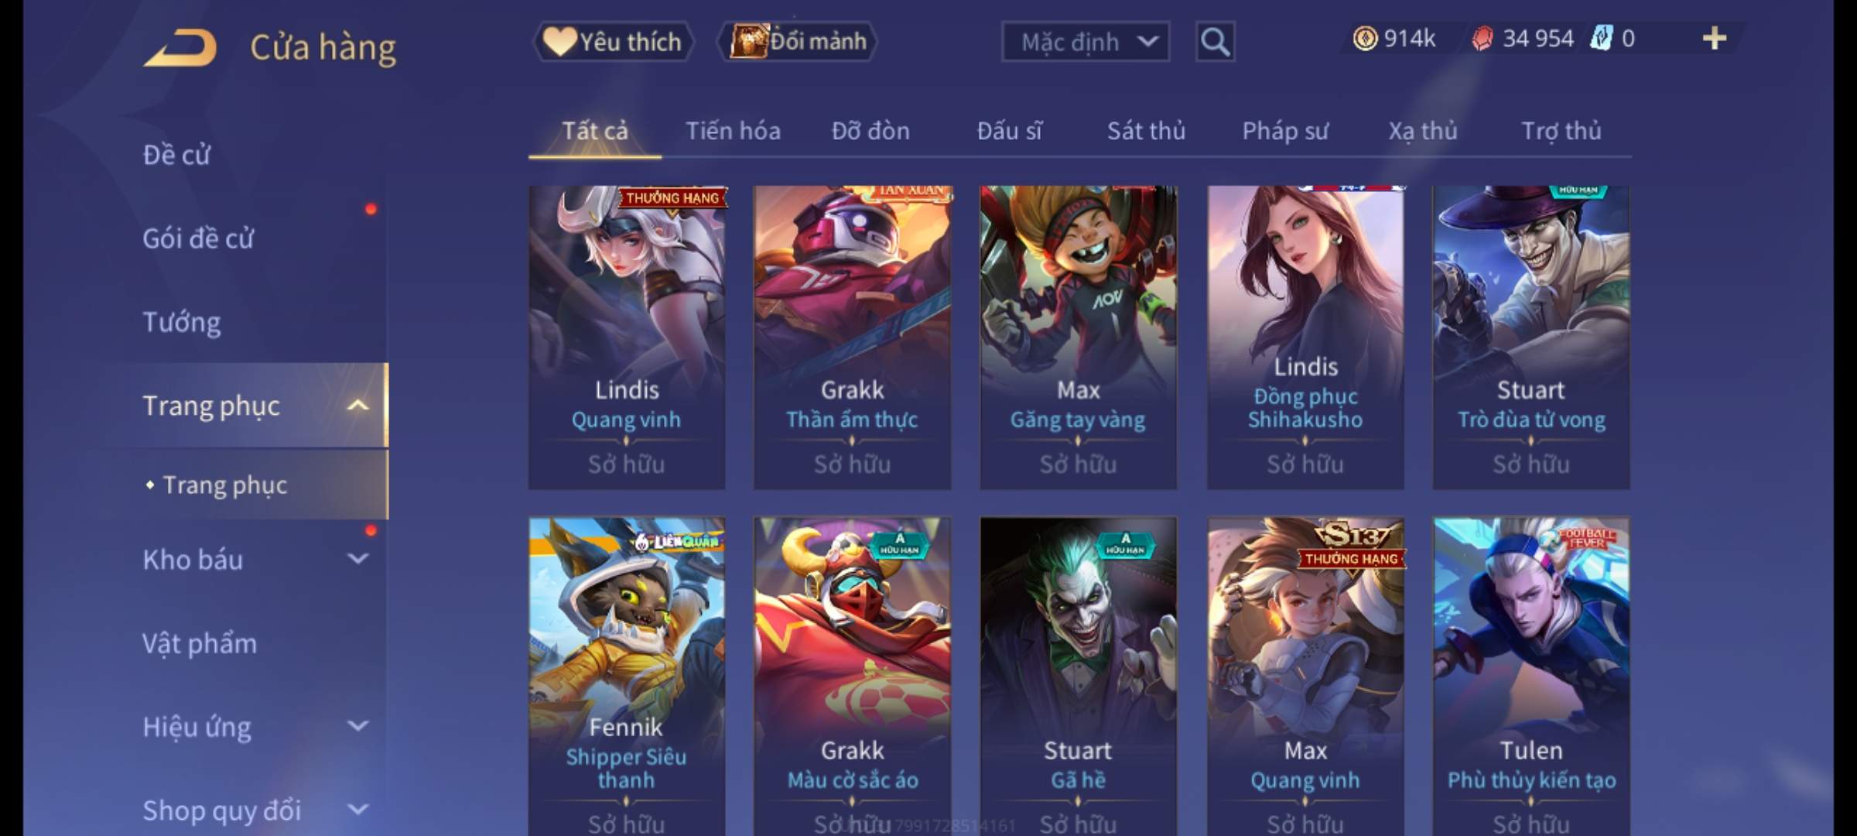This screenshot has height=836, width=1857.
Task: Tap the plus icon to add currency
Action: click(1715, 39)
